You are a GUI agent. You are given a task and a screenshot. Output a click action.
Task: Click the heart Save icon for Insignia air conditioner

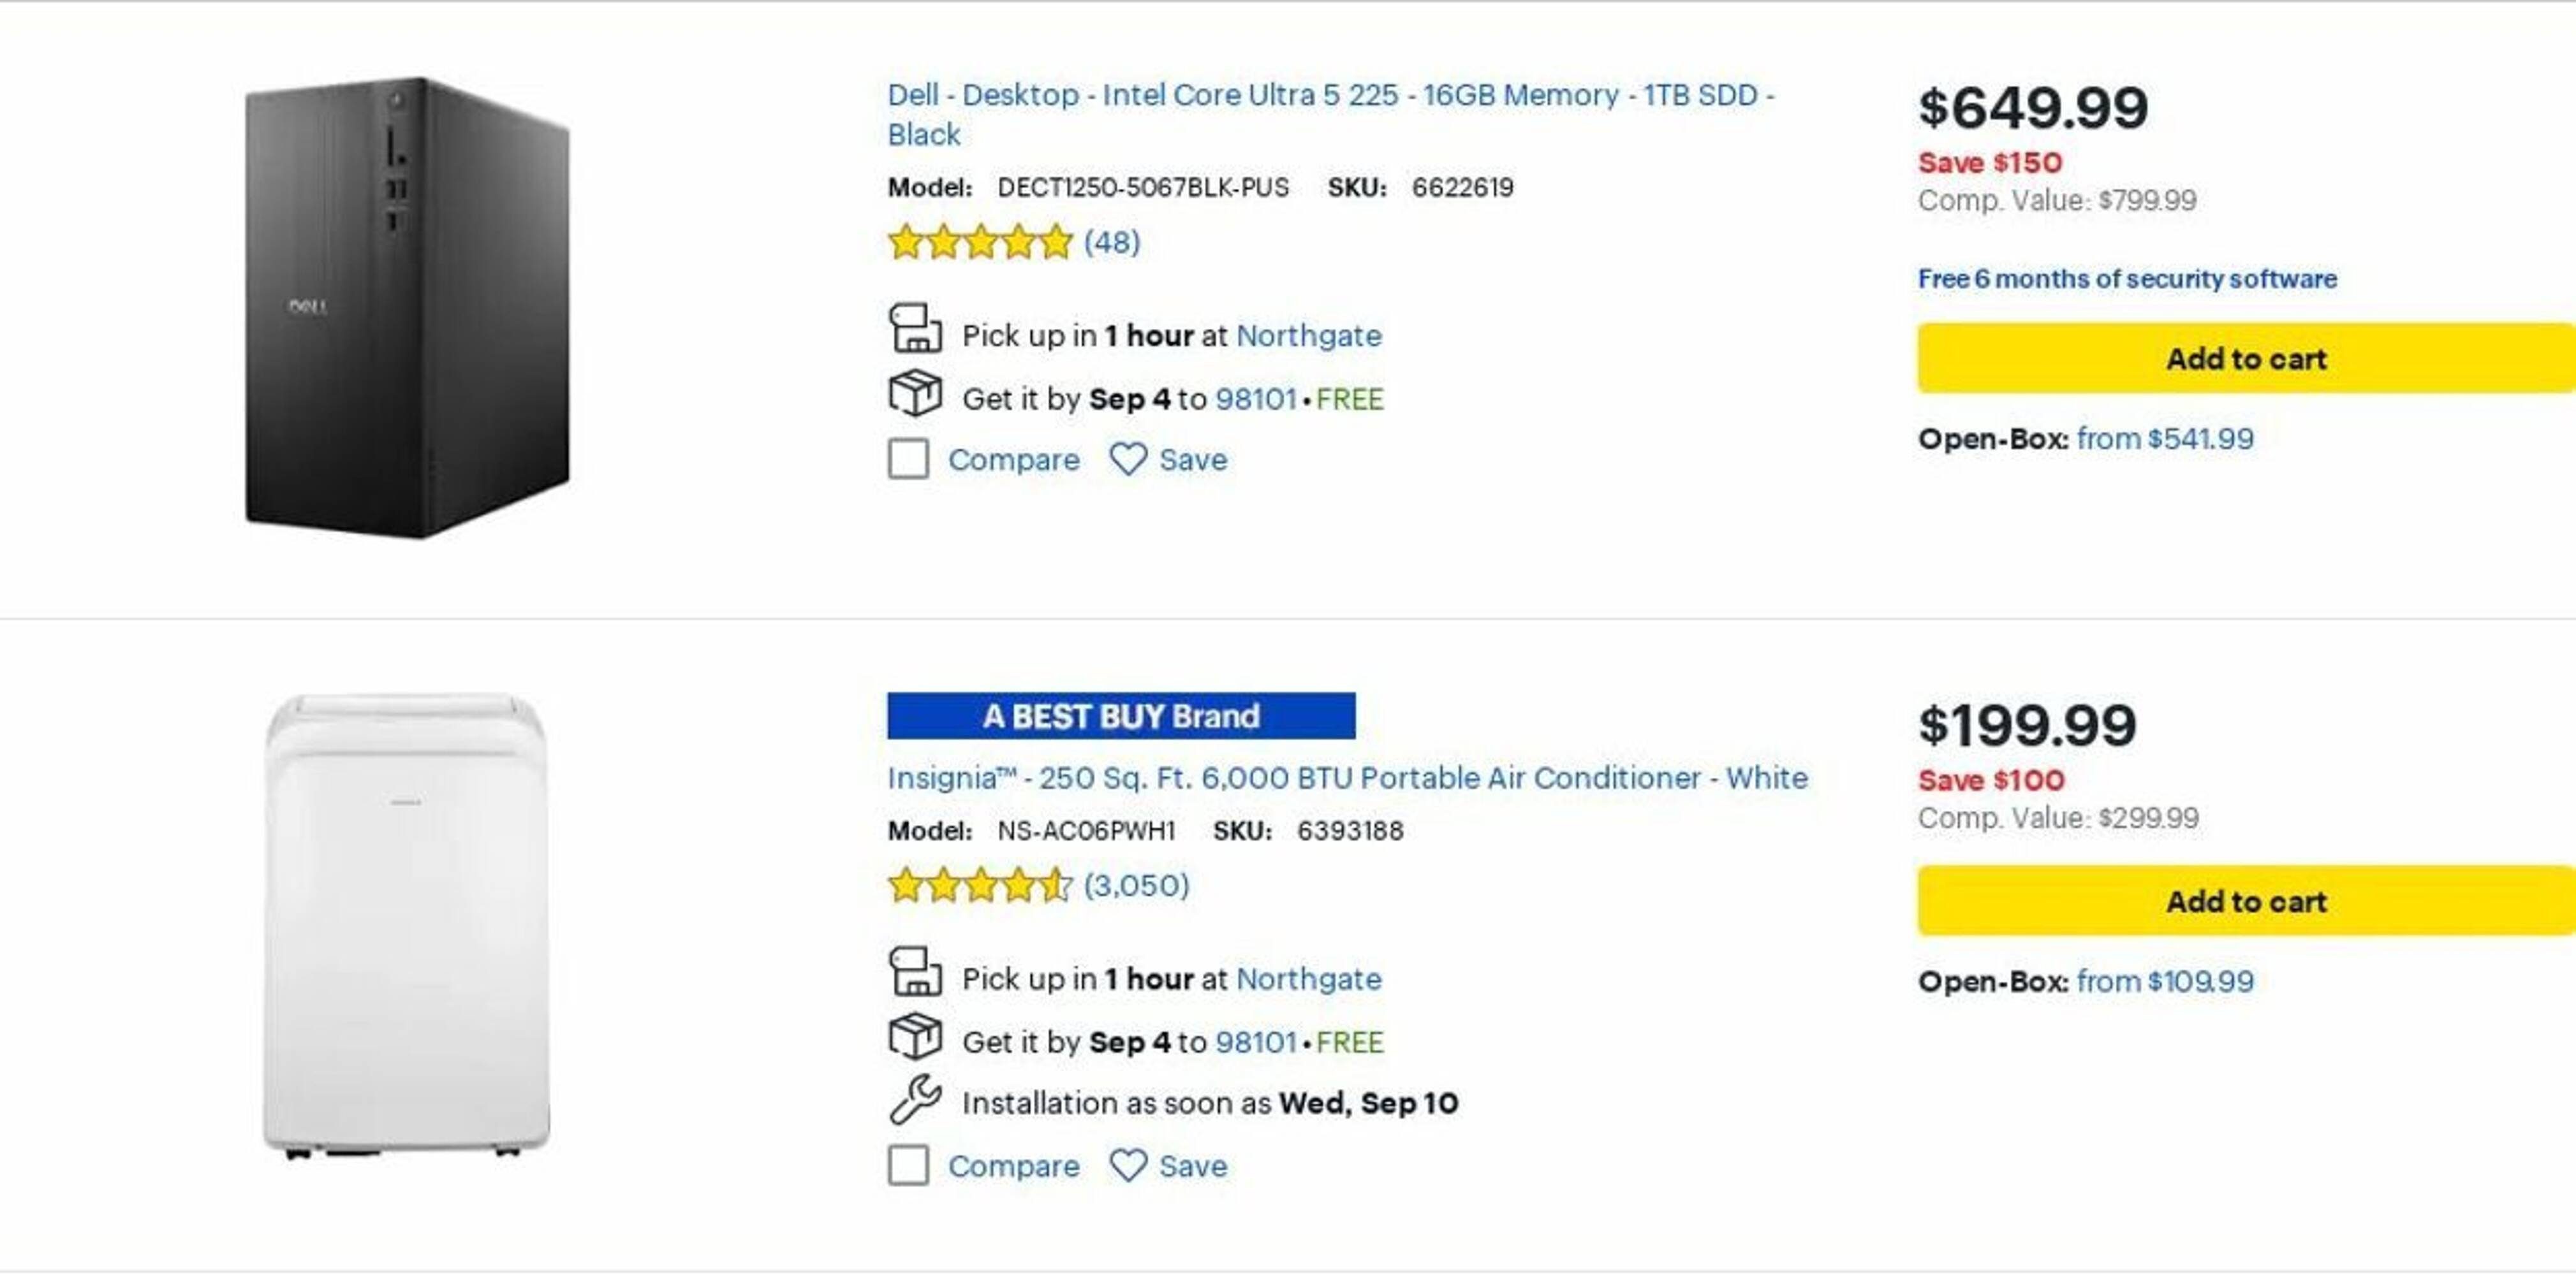[1128, 1165]
